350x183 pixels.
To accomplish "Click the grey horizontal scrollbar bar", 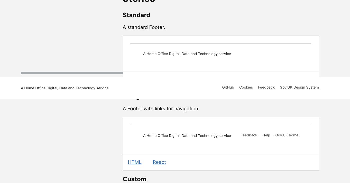I will pos(72,73).
